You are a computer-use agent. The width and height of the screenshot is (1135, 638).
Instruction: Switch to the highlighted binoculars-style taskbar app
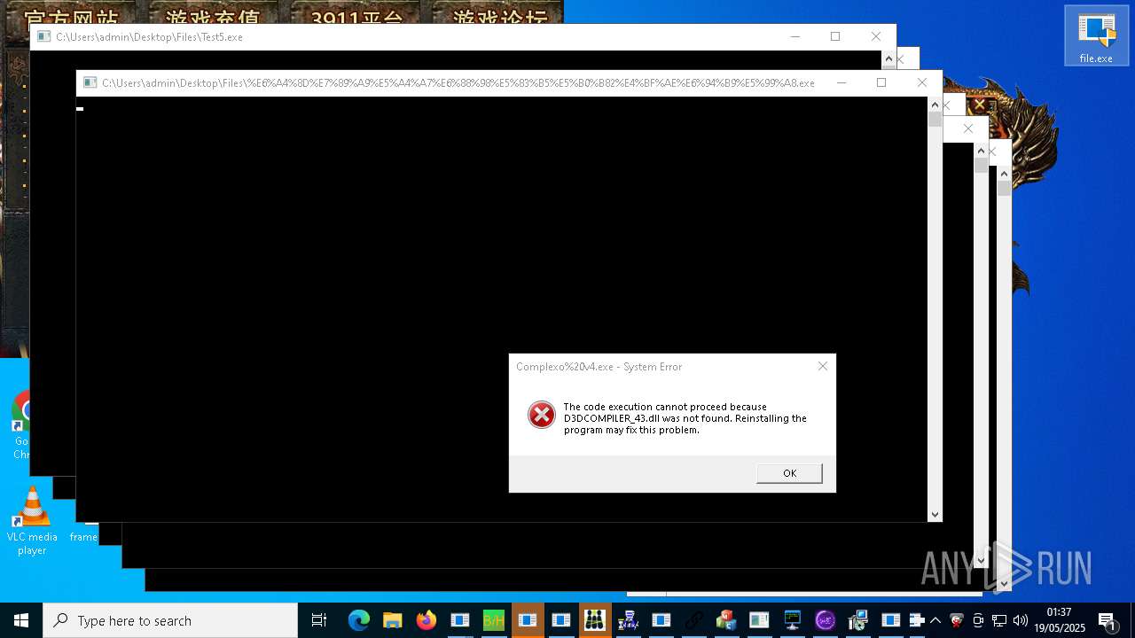(594, 620)
